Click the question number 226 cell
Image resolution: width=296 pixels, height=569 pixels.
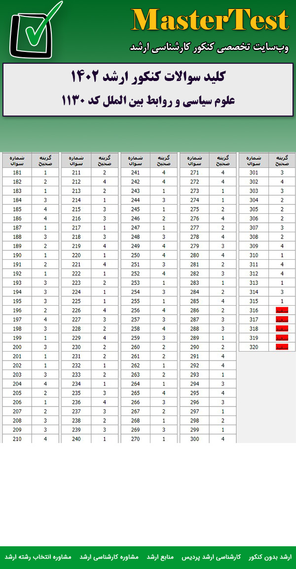pos(76,310)
